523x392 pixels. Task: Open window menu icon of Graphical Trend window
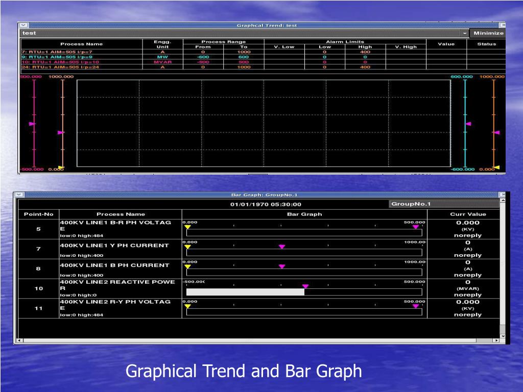pyautogui.click(x=23, y=25)
